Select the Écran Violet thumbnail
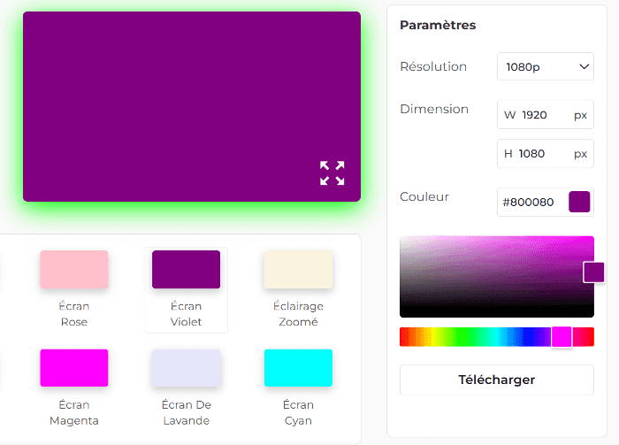 (186, 269)
